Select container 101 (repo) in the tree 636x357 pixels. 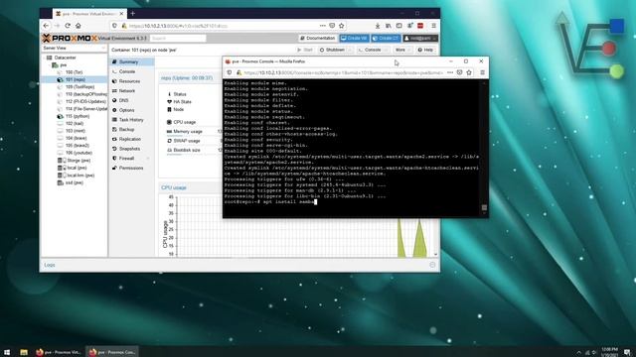click(76, 79)
